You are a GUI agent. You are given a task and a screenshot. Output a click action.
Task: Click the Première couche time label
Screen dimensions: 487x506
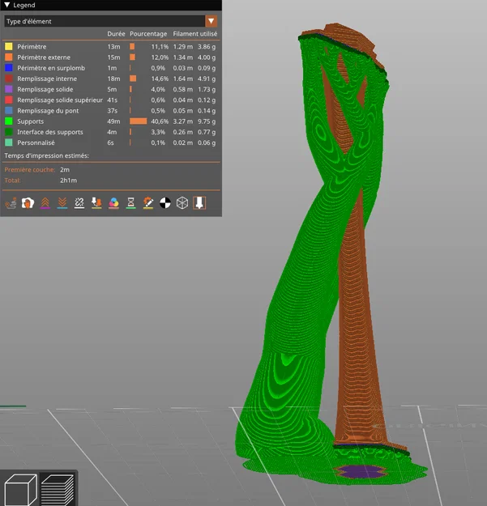tap(29, 170)
